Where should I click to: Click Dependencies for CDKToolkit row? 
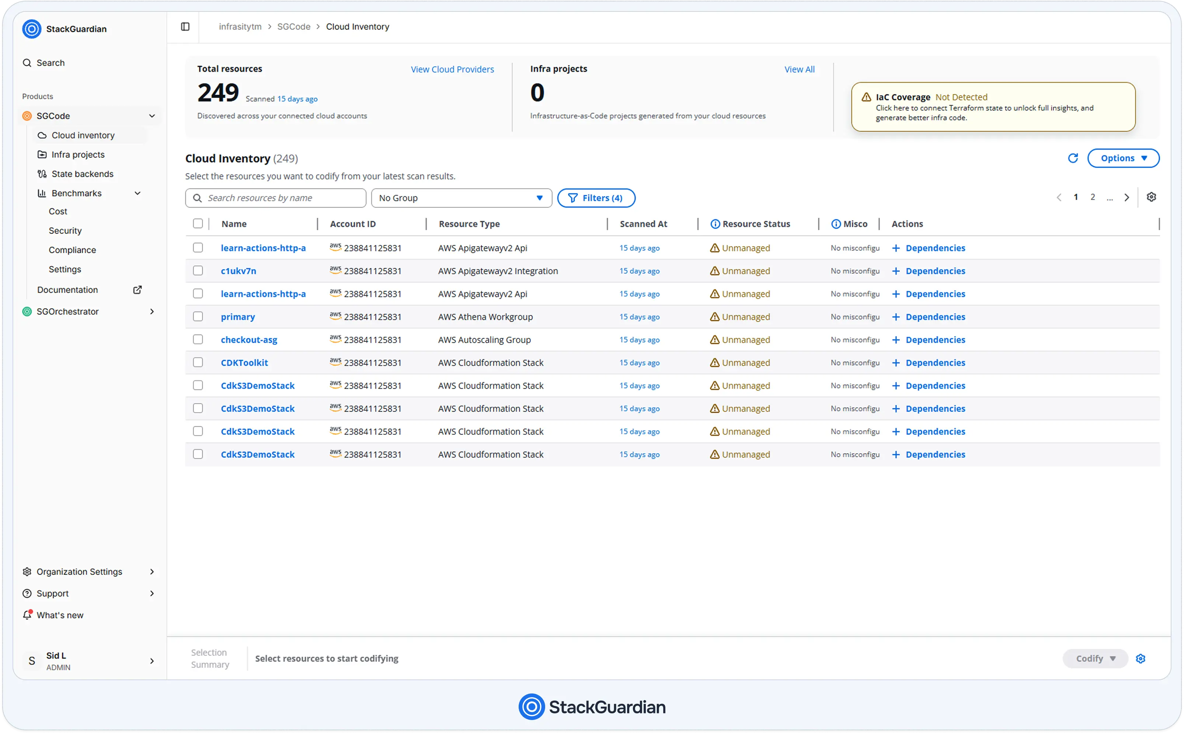pos(935,363)
